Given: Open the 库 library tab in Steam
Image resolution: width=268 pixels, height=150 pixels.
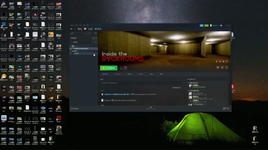Looking at the screenshot, I should (x=85, y=29).
